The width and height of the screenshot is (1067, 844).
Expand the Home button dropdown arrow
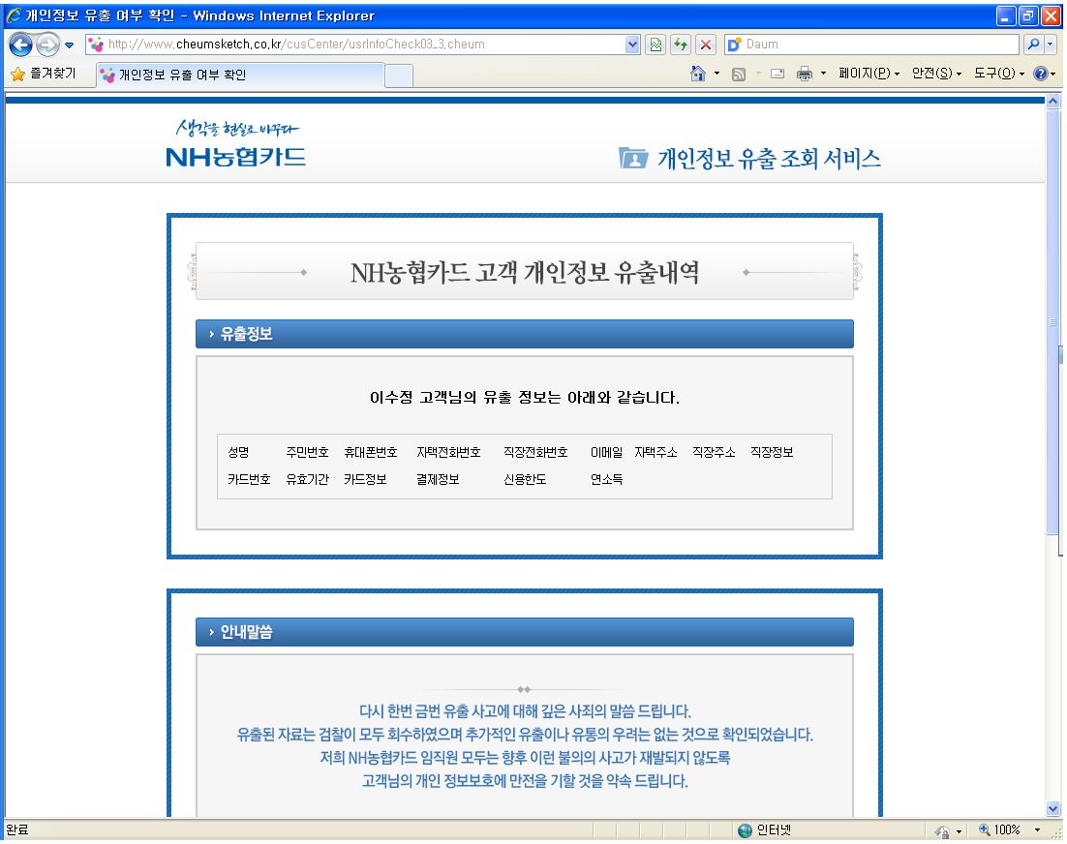(x=716, y=74)
